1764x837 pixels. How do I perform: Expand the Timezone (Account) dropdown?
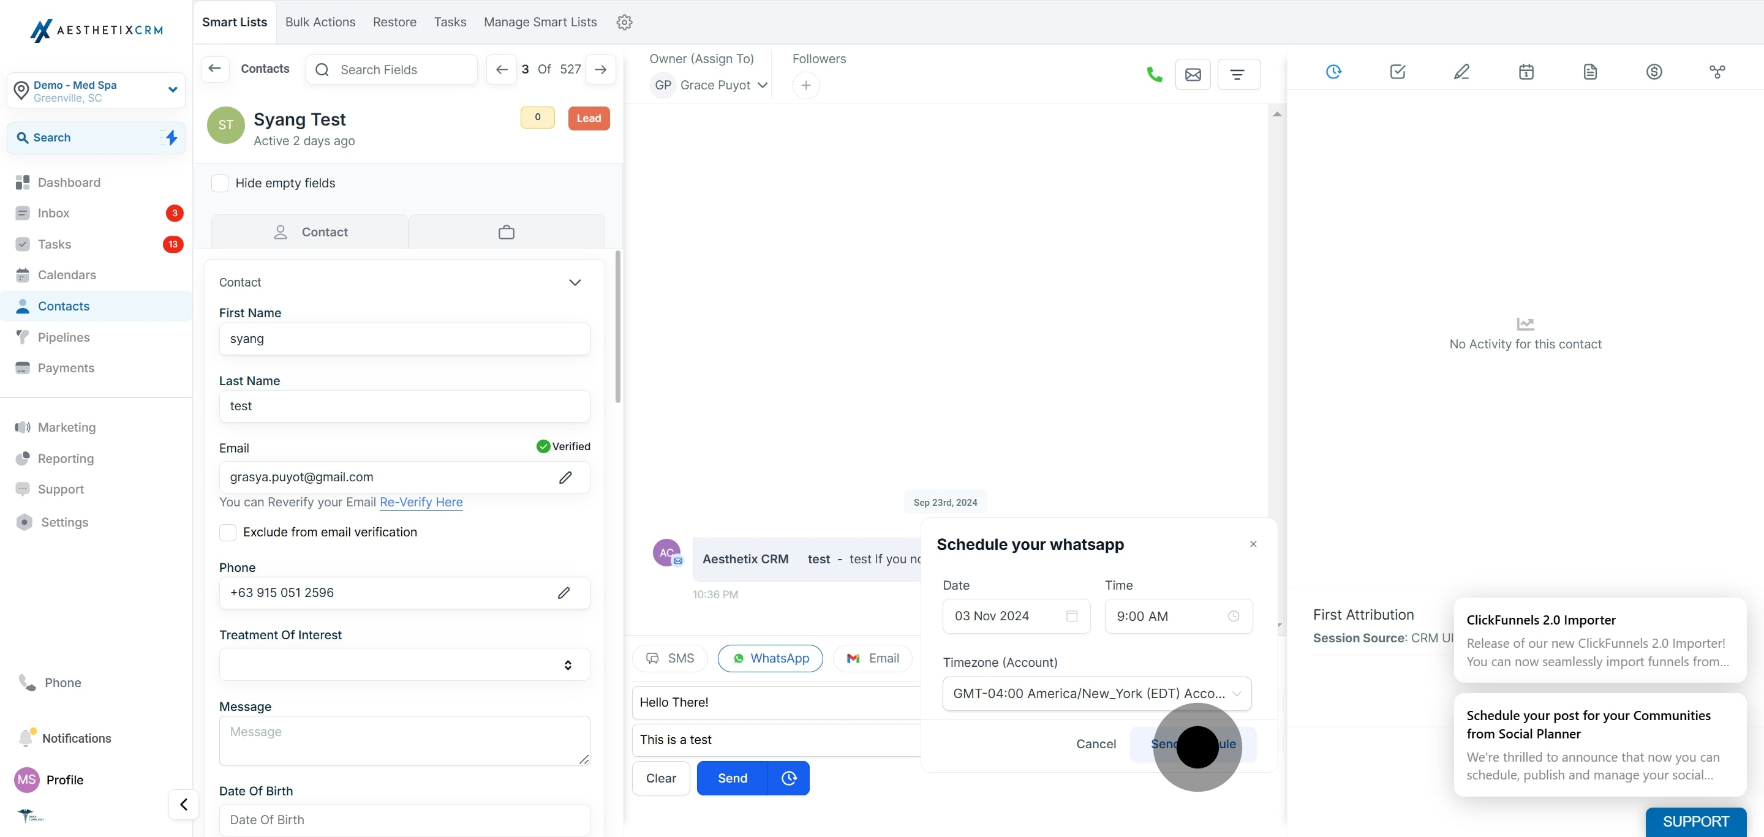(x=1097, y=693)
